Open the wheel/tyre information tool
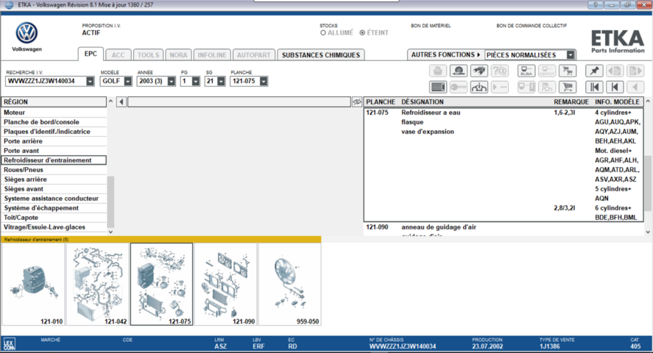Screen dimensions: 653x353 pos(459,71)
